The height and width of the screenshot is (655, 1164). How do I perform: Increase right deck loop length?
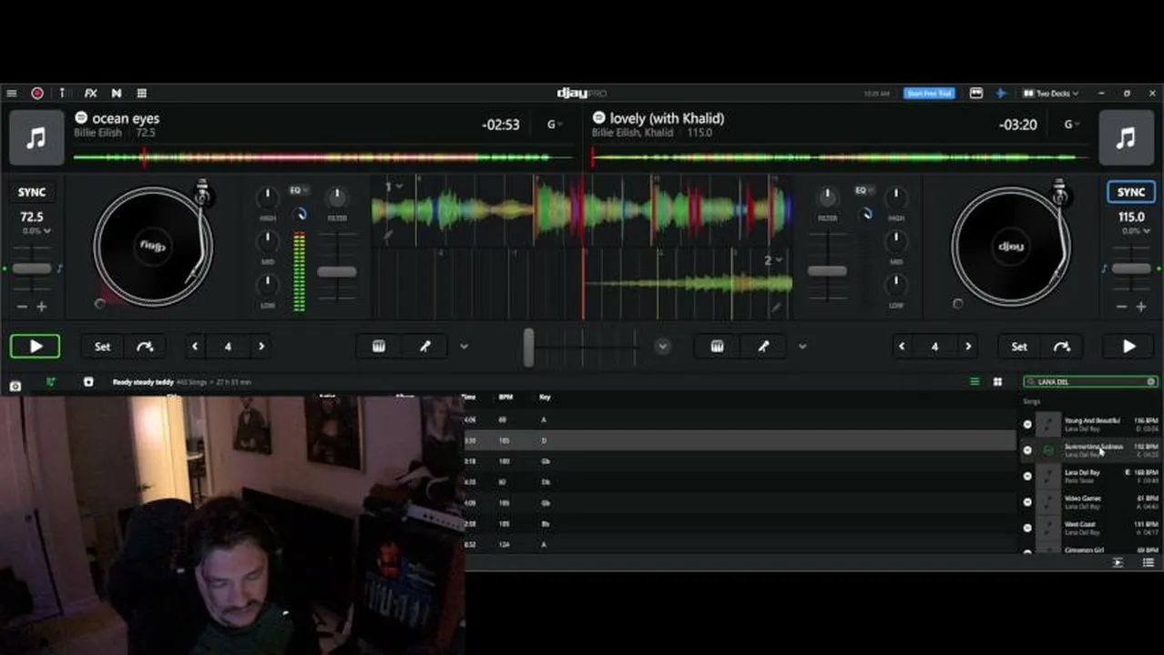coord(968,347)
